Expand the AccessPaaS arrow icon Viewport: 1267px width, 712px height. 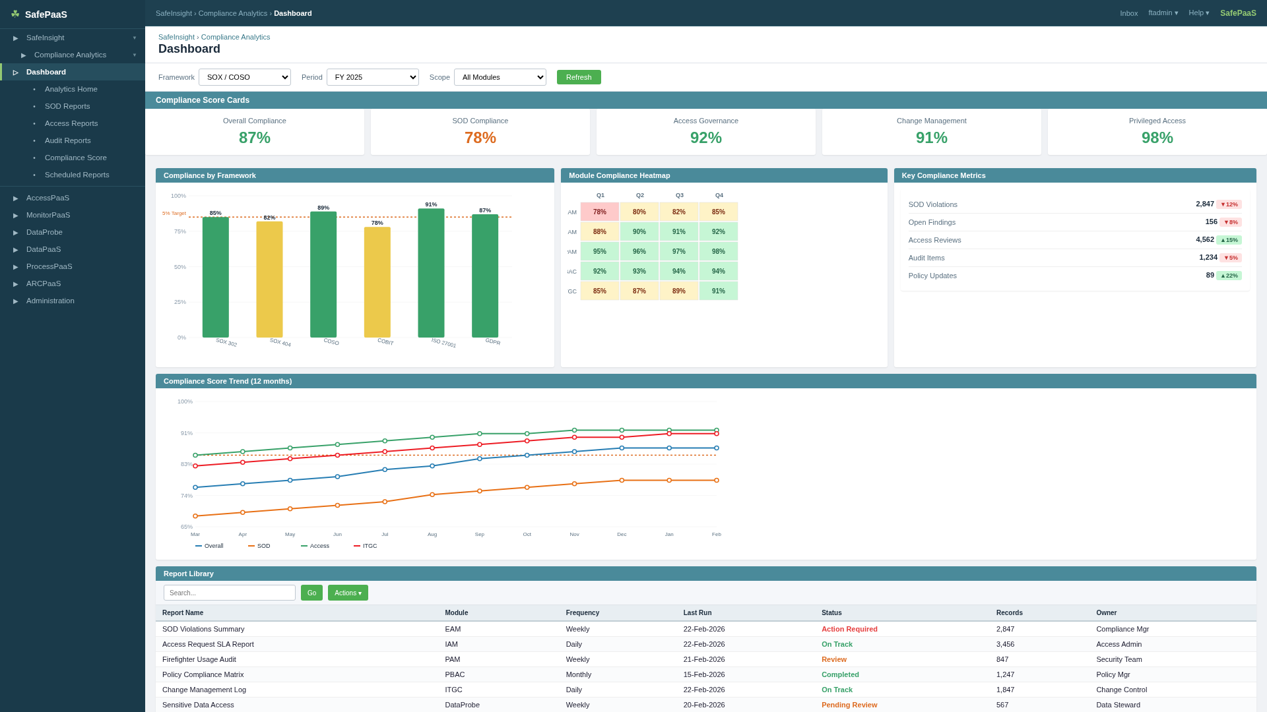tap(16, 198)
